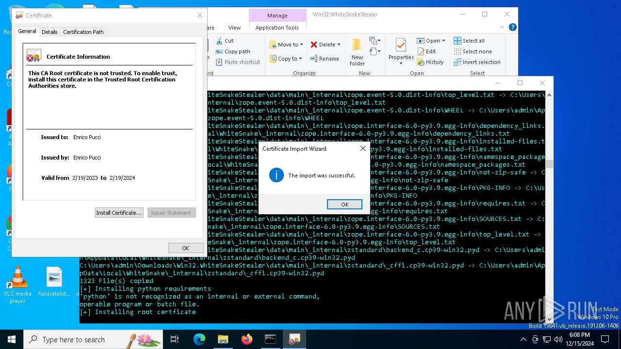621x349 pixels.
Task: Click the Manage contextual tab
Action: [x=277, y=16]
